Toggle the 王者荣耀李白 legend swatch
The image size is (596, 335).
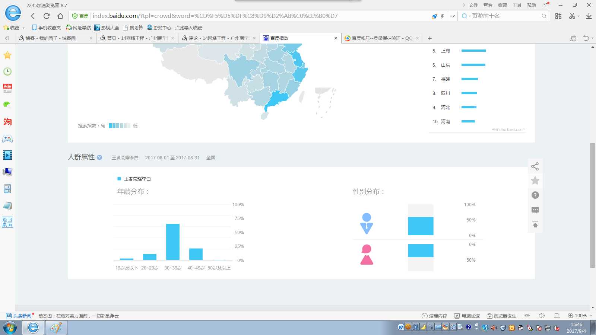[x=119, y=179]
